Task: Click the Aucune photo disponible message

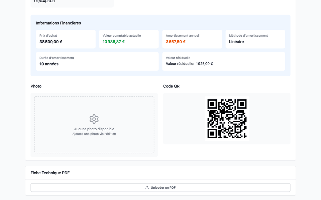Action: pos(94,129)
